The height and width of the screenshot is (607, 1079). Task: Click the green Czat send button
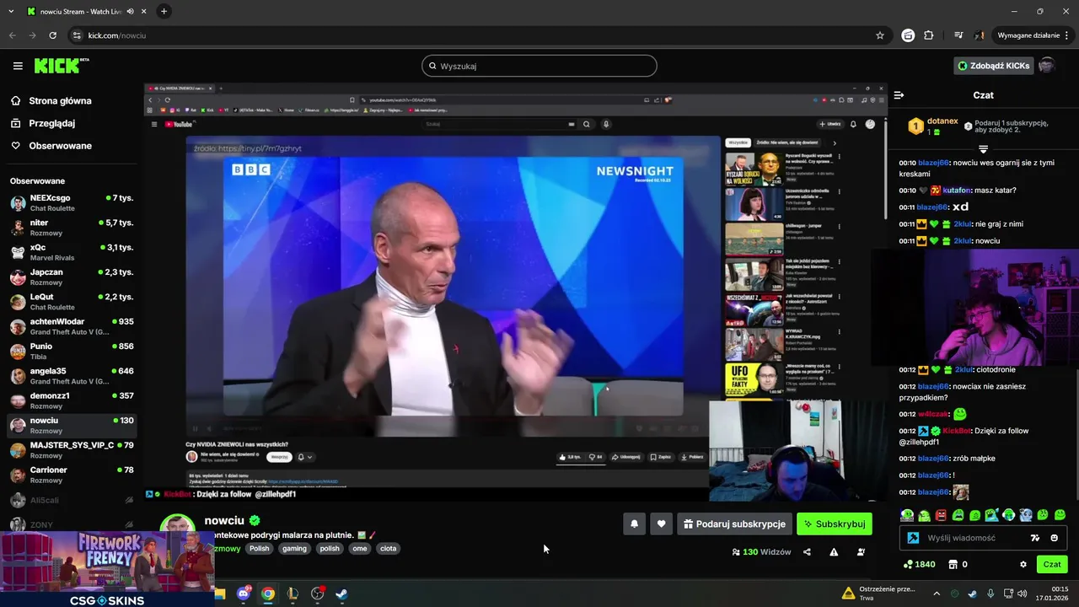tap(1052, 564)
